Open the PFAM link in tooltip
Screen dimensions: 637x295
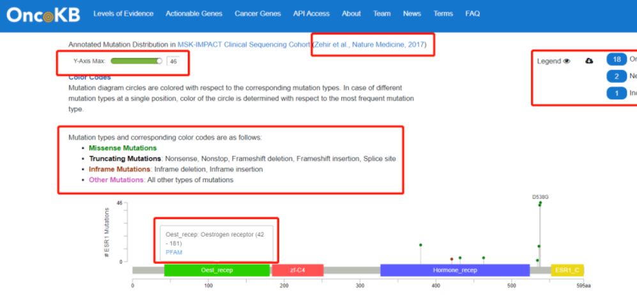point(174,252)
